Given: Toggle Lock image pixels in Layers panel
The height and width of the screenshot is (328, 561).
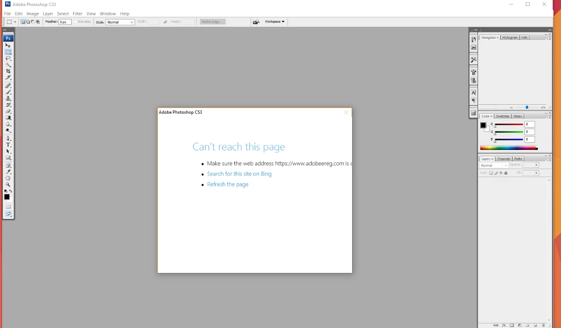Looking at the screenshot, I should click(x=496, y=173).
